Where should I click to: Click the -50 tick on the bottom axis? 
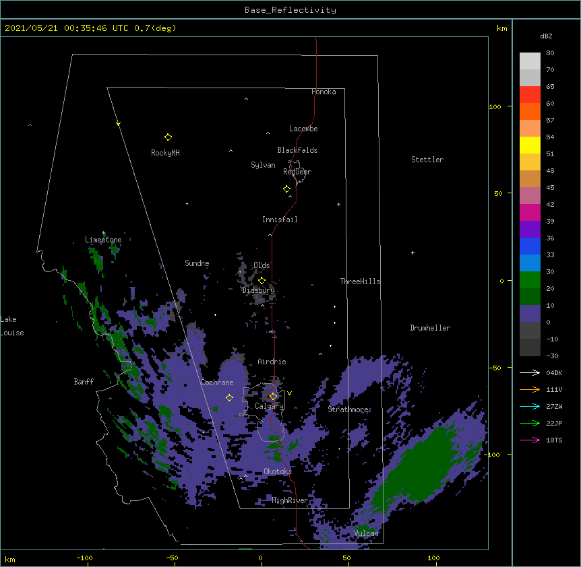coord(173,558)
